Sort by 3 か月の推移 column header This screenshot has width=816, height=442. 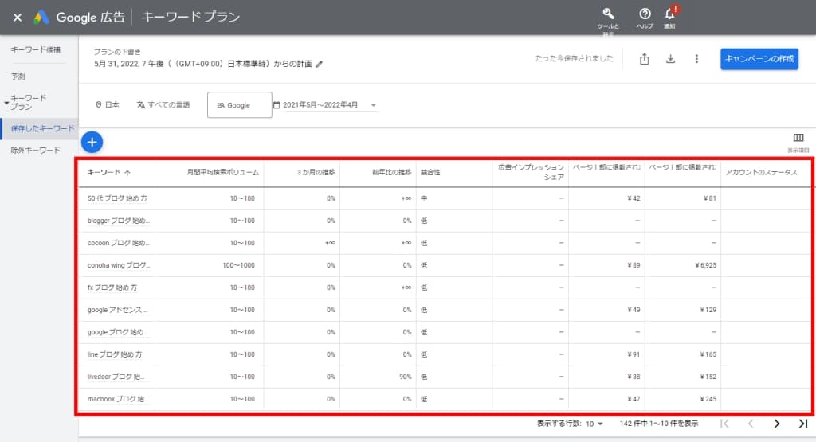pyautogui.click(x=316, y=172)
